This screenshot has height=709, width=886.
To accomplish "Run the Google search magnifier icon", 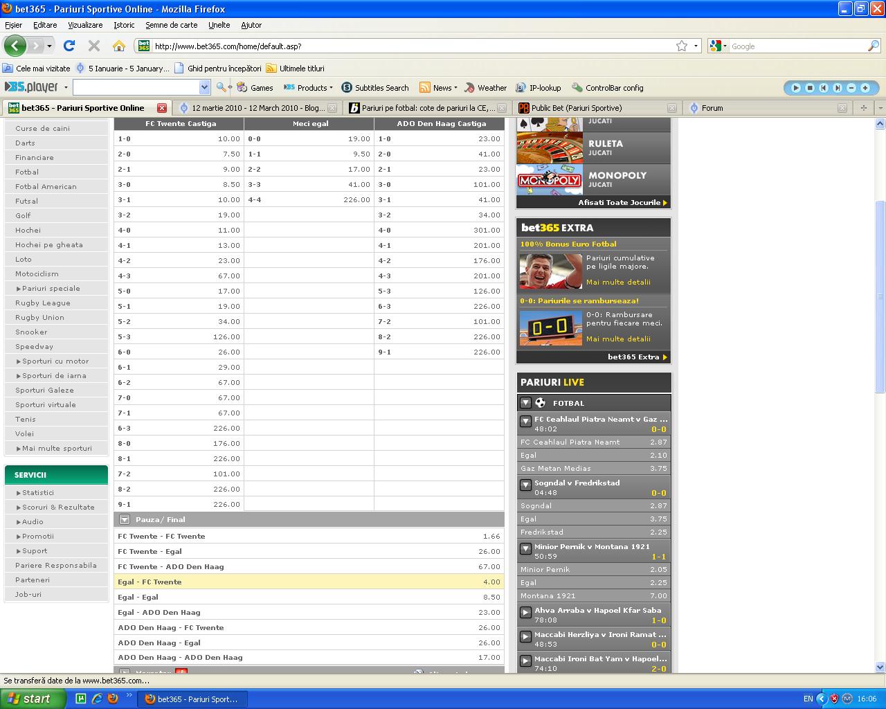I will point(874,46).
